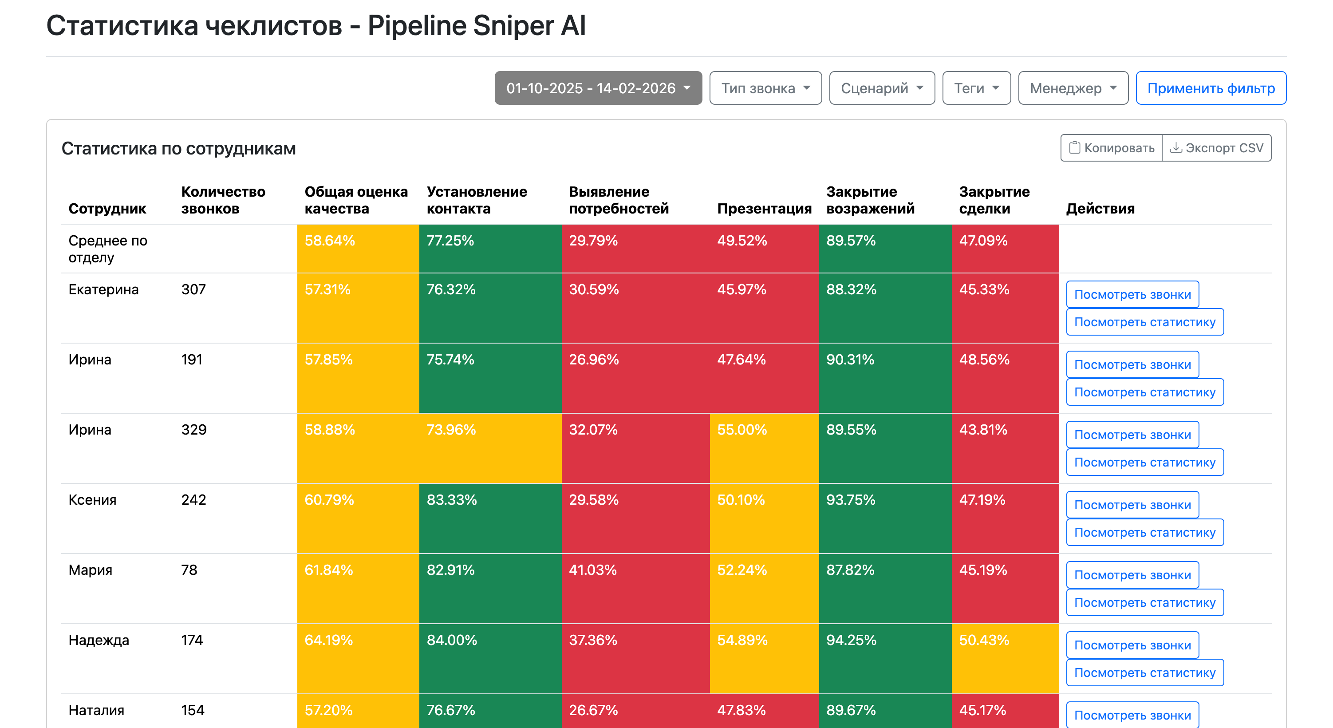
Task: Open the Сценарий filter dropdown
Action: 881,88
